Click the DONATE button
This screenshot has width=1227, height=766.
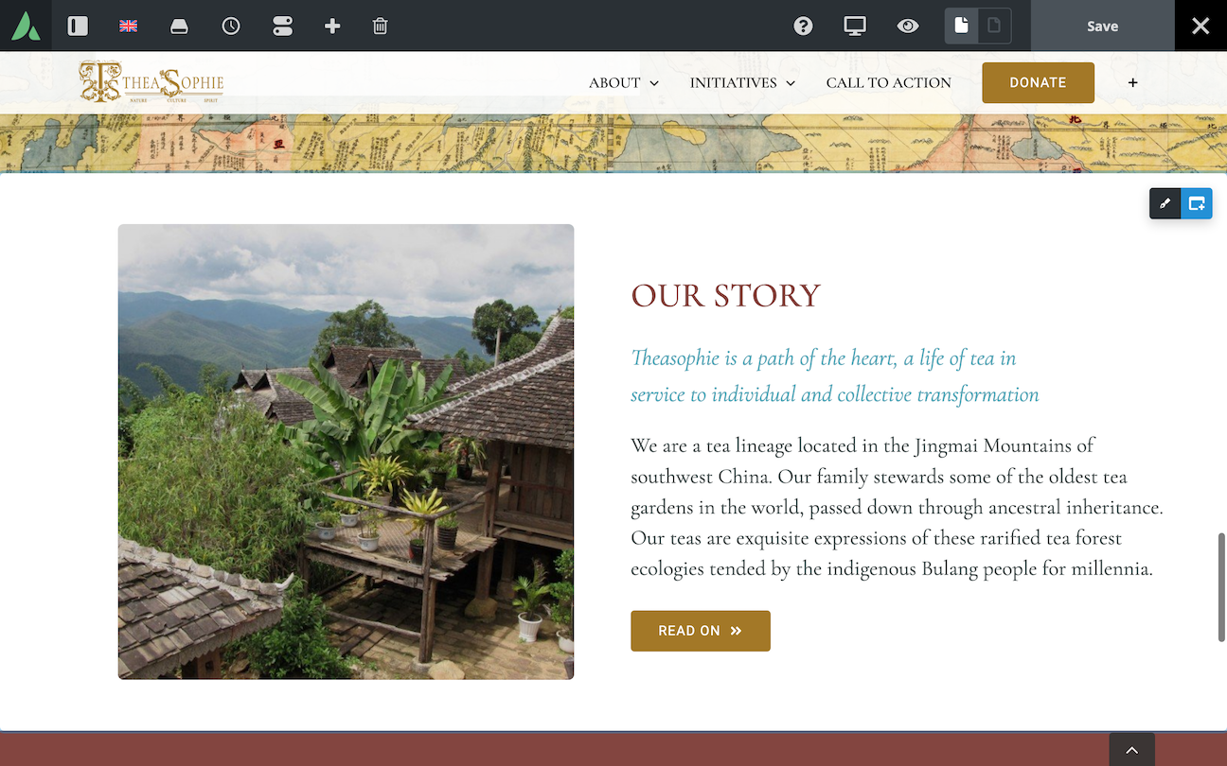pyautogui.click(x=1038, y=82)
